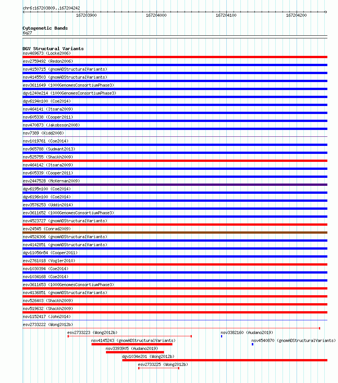
Task: Click the small blue nsv4540870 marker
Action: click(x=253, y=344)
